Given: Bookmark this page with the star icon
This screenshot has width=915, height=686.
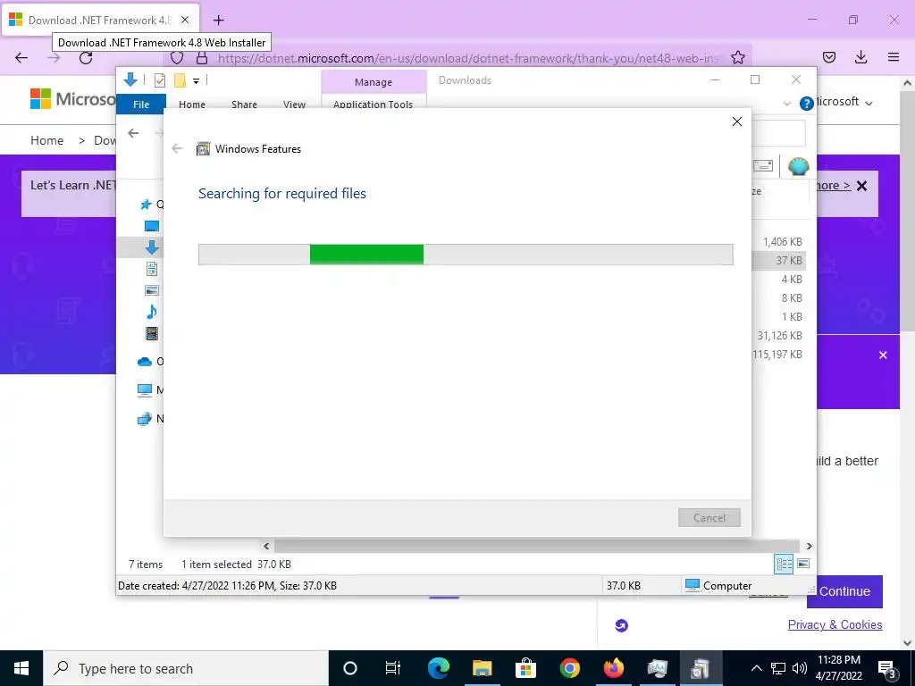Looking at the screenshot, I should click(737, 57).
